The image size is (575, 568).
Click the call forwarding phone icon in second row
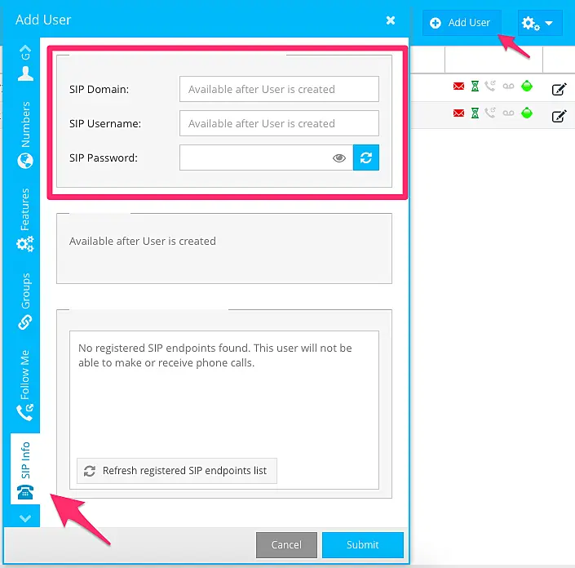point(490,113)
